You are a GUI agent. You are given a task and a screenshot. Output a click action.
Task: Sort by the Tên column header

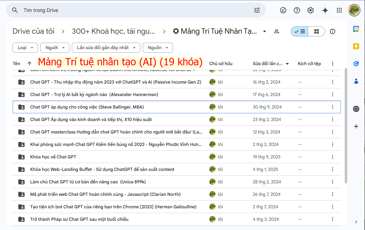(x=16, y=64)
